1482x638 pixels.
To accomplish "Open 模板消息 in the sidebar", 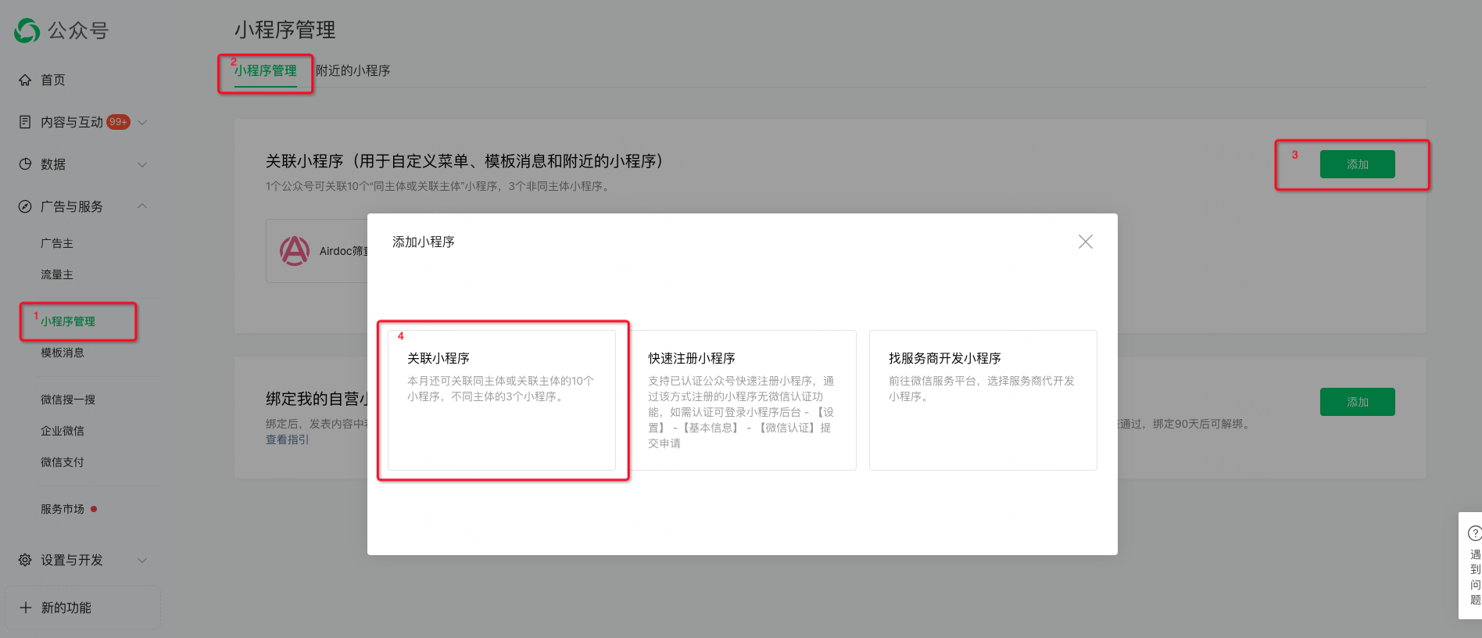I will click(x=63, y=353).
